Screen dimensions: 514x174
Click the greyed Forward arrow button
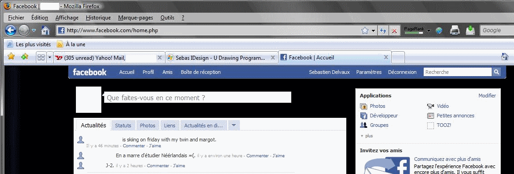[24, 30]
